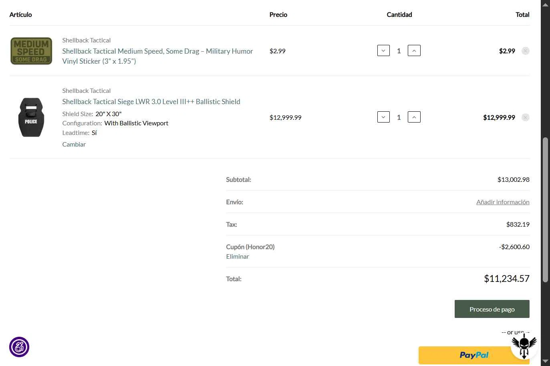Click the scrollbar down arrow
Screen dimensions: 550x366
(545, 361)
